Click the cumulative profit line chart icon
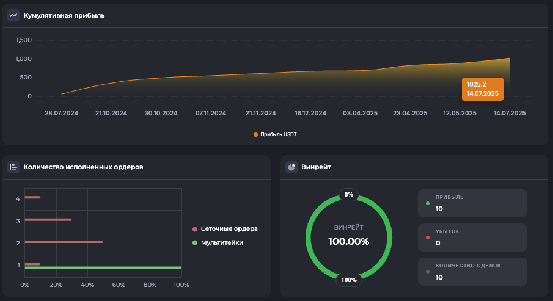 click(13, 15)
